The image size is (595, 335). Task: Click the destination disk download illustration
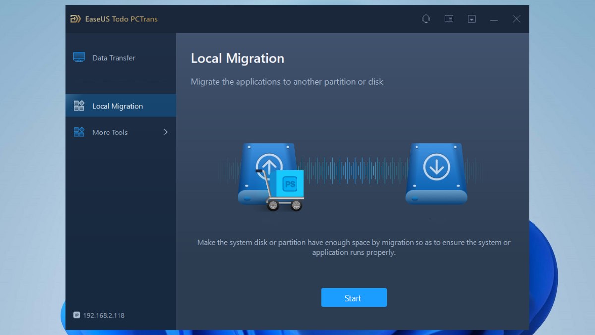436,174
